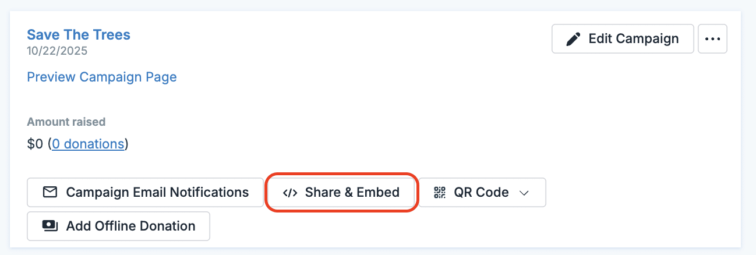Follow the Preview Campaign Page link
The image size is (756, 255).
(102, 77)
